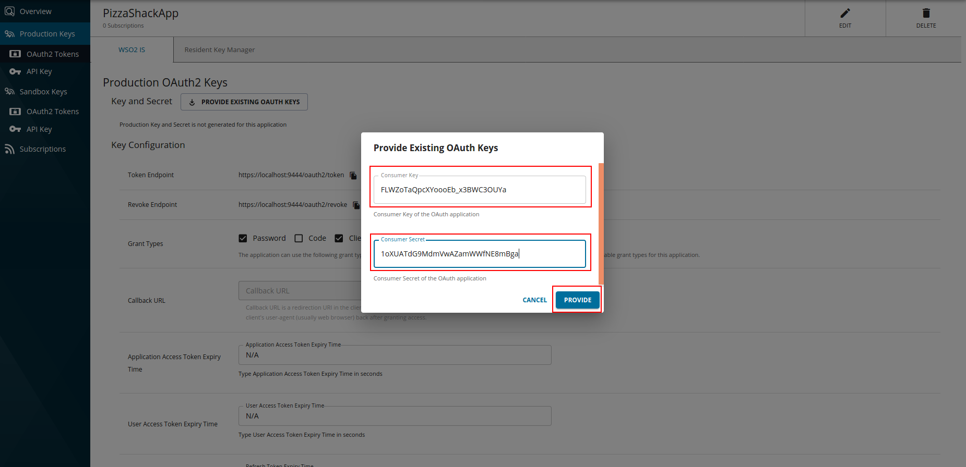Click the dialog's orange scrollbar

[601, 224]
